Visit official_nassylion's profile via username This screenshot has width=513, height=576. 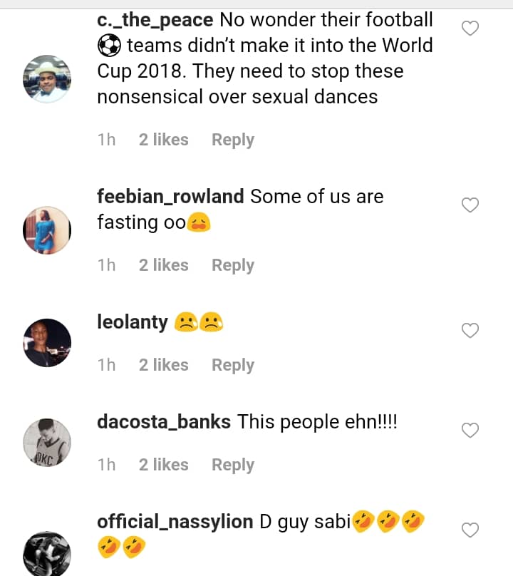pos(175,522)
